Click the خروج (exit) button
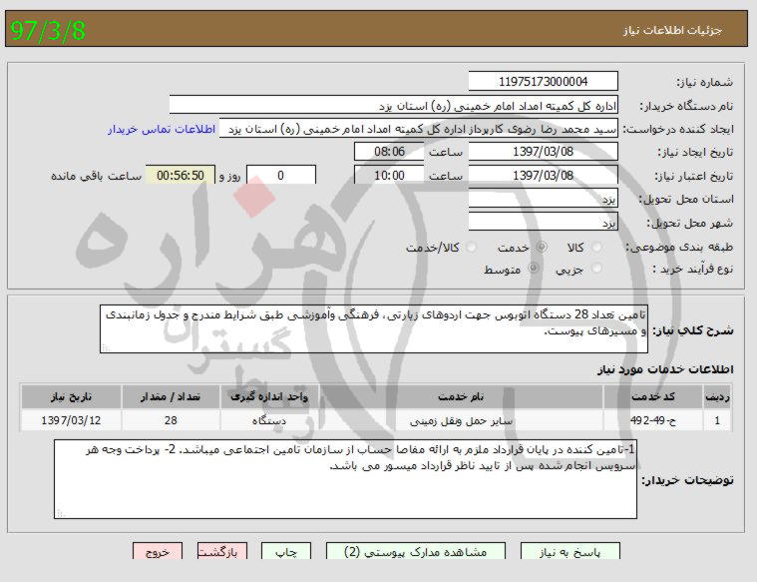 click(158, 551)
